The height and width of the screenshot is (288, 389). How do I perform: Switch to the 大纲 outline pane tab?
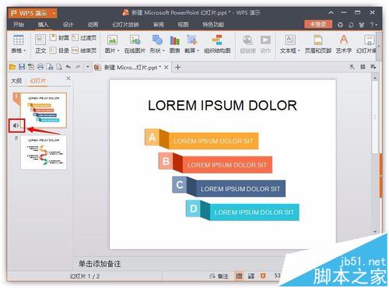point(16,81)
